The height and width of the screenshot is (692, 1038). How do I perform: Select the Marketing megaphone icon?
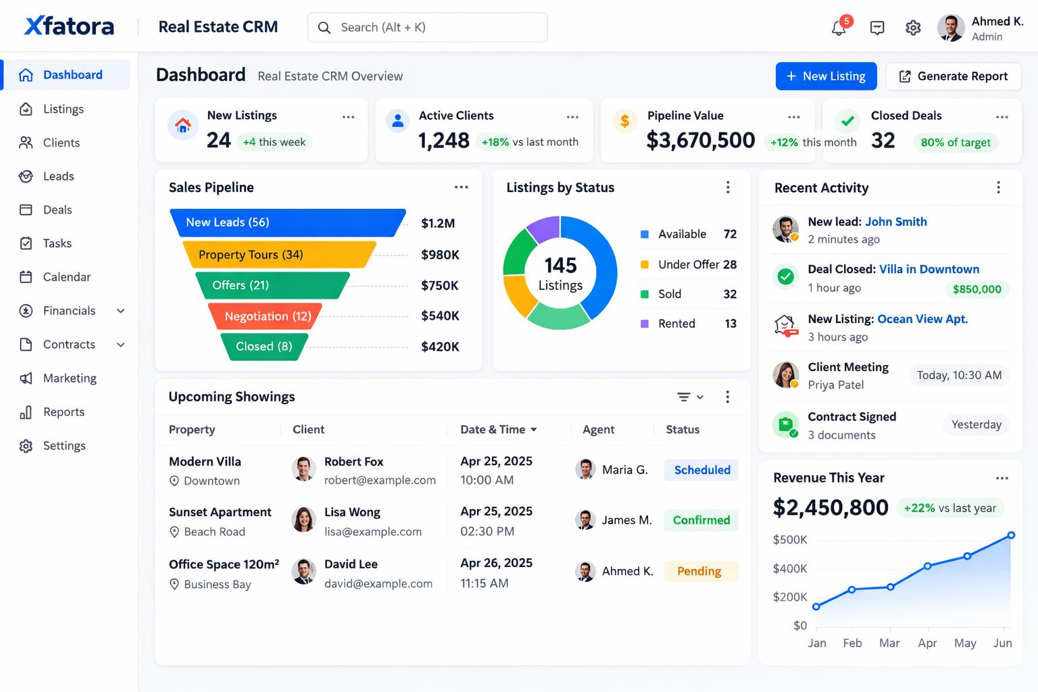coord(26,378)
